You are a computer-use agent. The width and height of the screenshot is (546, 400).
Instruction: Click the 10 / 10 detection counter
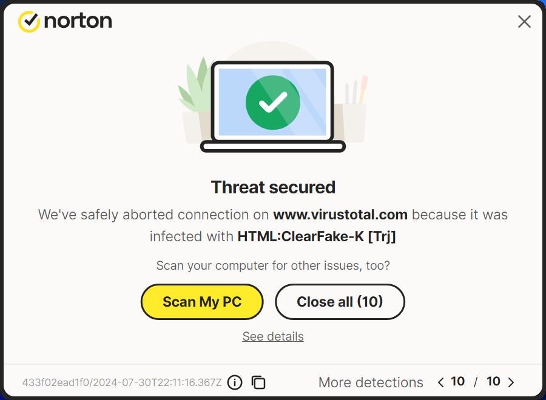(476, 382)
